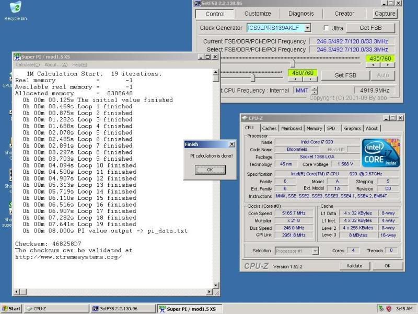Click the CPU-Z title bar icon
The width and height of the screenshot is (418, 314).
245,118
